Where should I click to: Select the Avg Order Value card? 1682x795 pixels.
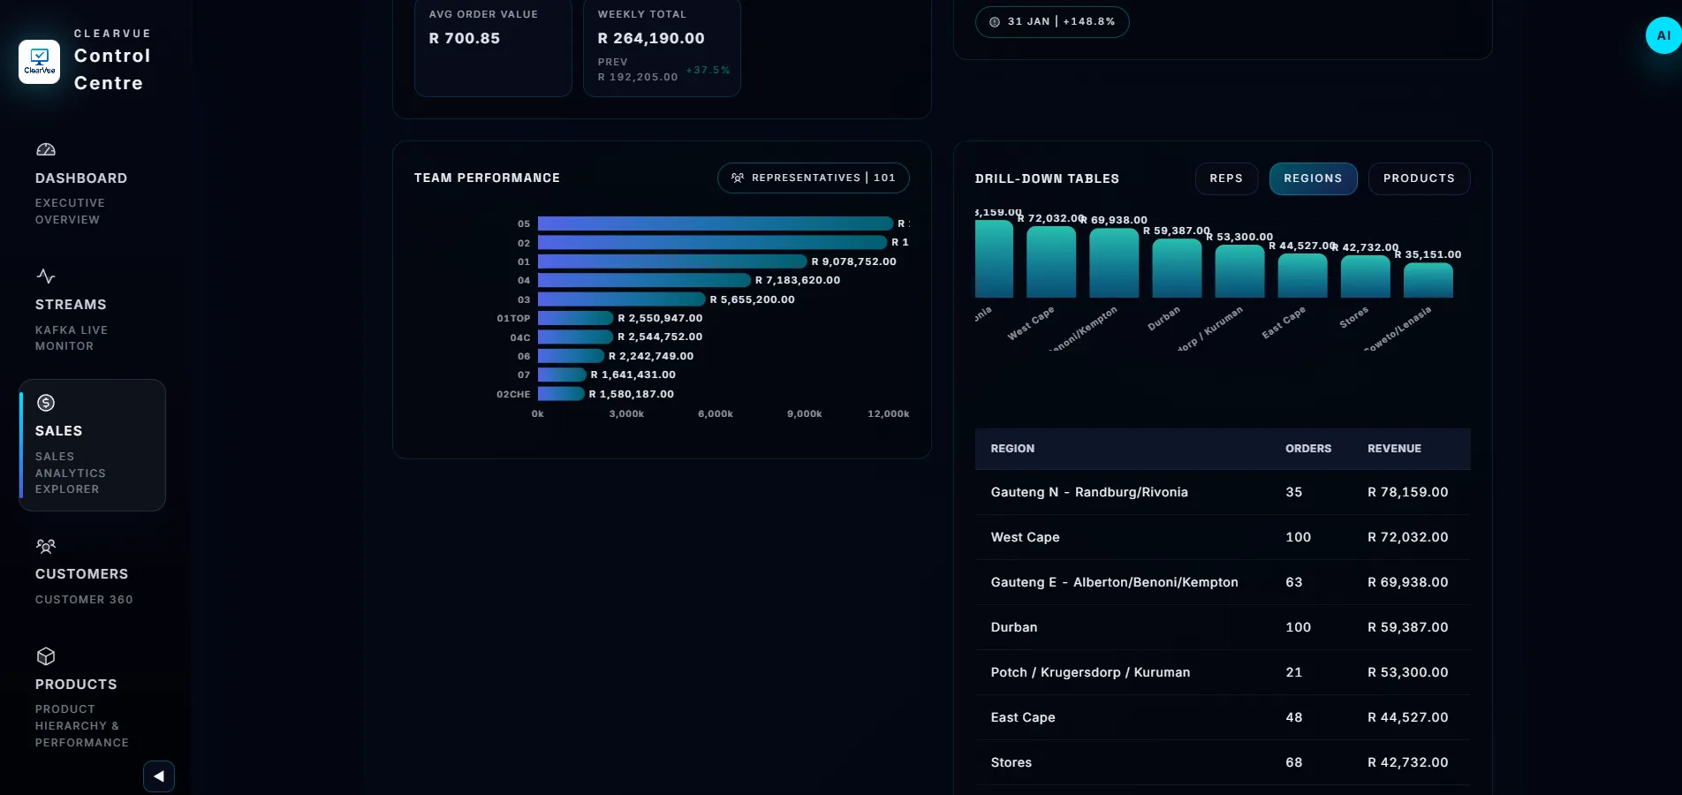(x=493, y=48)
